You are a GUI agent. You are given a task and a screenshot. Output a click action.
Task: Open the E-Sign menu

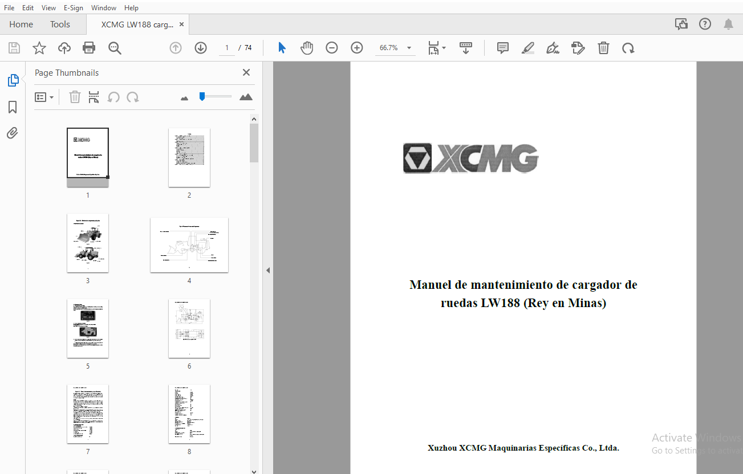74,7
